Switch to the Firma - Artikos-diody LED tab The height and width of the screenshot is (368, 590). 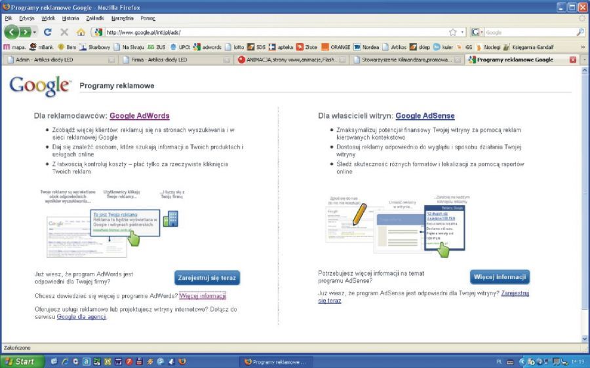pos(176,60)
